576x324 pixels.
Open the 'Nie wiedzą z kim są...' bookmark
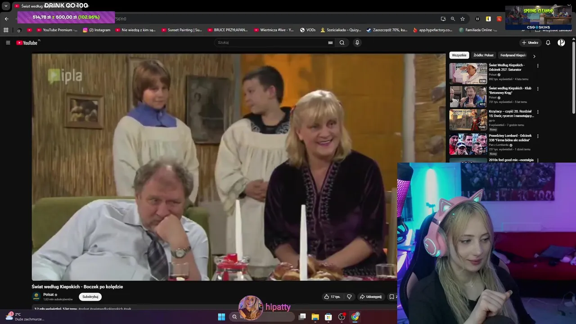(135, 30)
